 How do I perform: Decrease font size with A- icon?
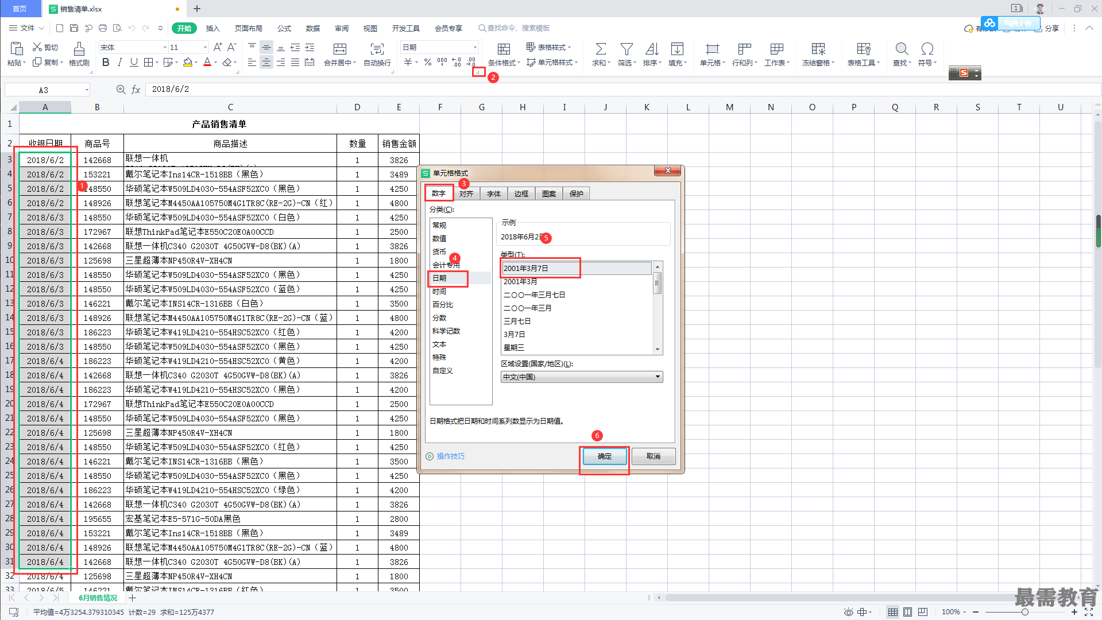[x=232, y=47]
